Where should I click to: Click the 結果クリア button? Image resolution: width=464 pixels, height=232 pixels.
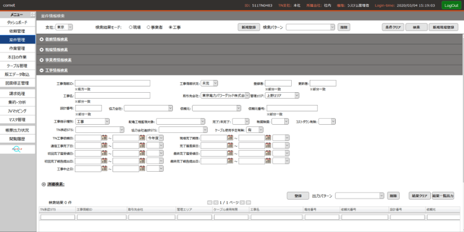pyautogui.click(x=419, y=195)
